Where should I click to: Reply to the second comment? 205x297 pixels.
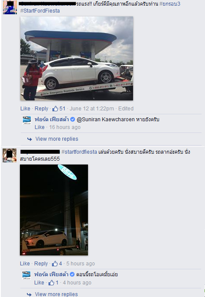(41, 264)
